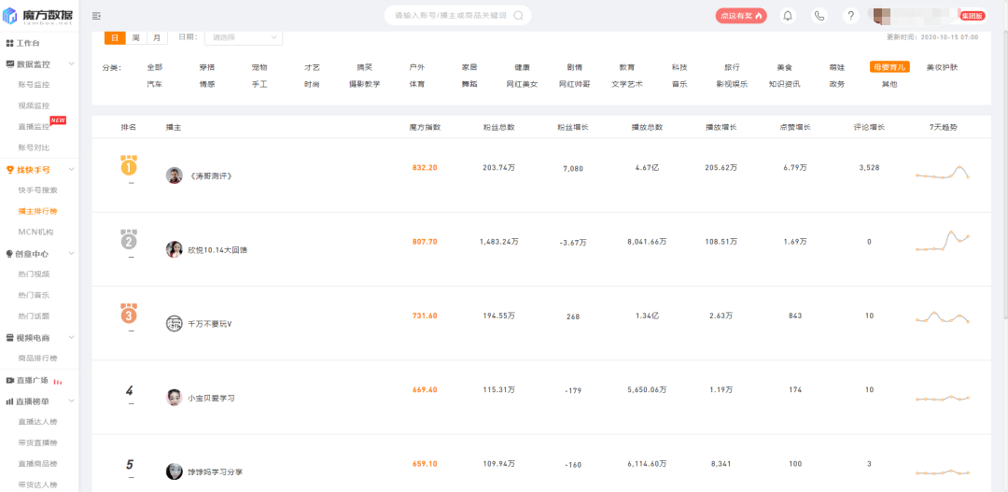Click the phone contact icon
Viewport: 1008px width, 492px height.
[x=819, y=16]
